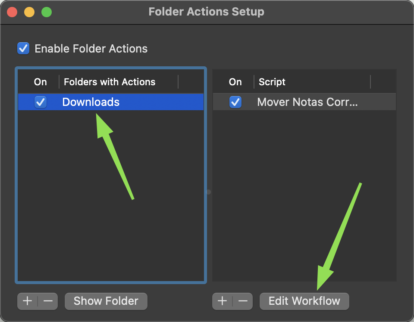Disable the Mover Notas Corr script checkbox
The image size is (414, 322).
point(235,102)
